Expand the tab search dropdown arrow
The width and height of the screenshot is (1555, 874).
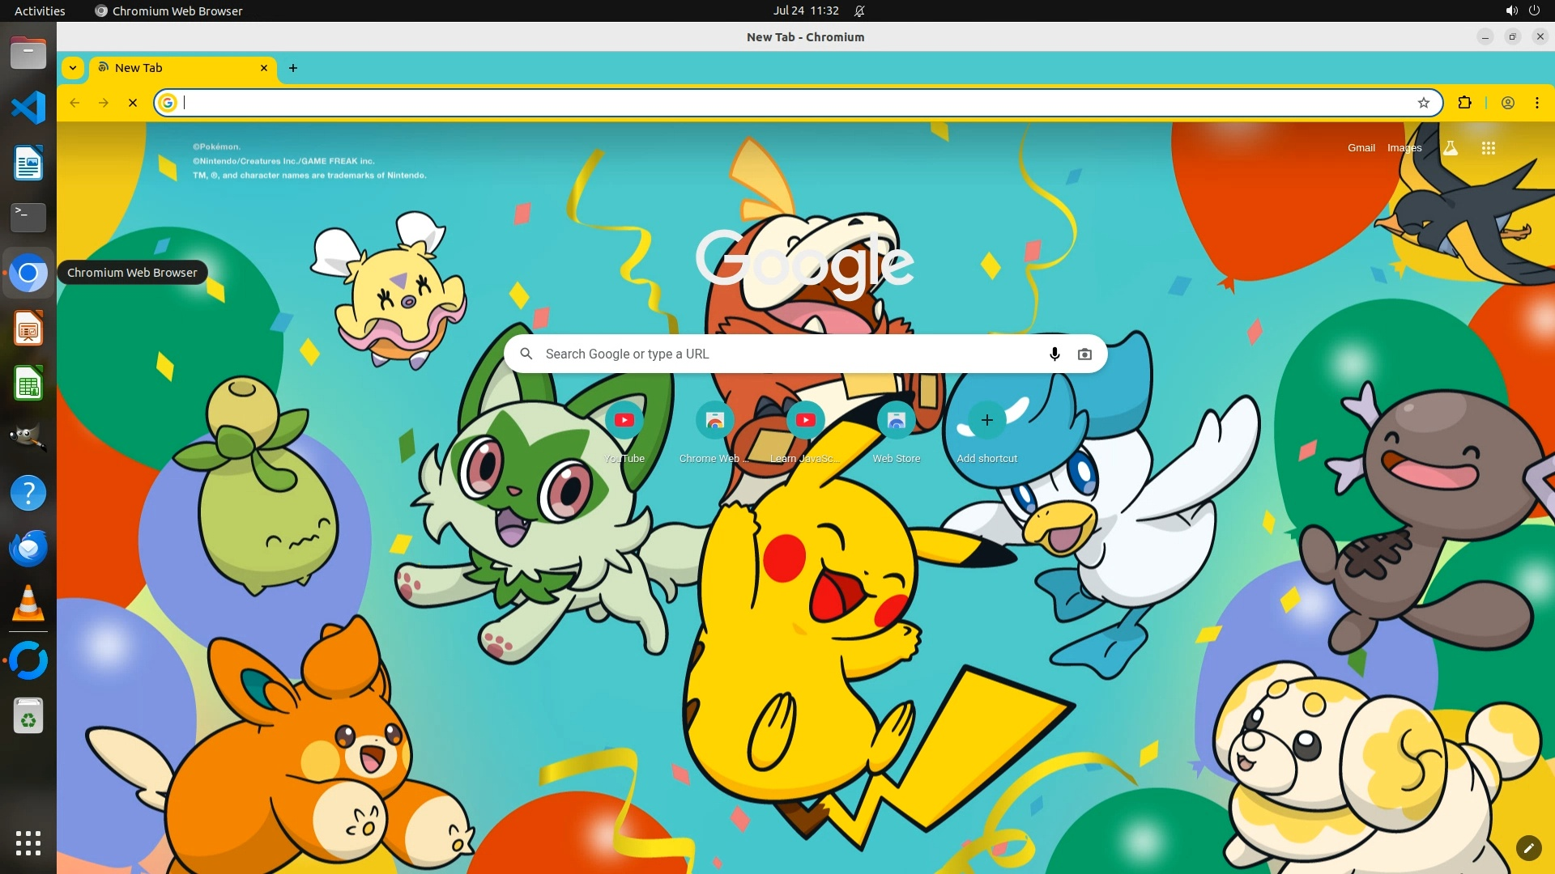coord(73,68)
